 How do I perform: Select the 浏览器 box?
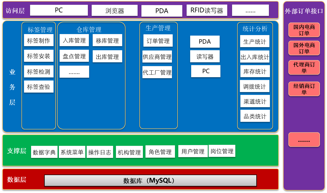point(115,10)
